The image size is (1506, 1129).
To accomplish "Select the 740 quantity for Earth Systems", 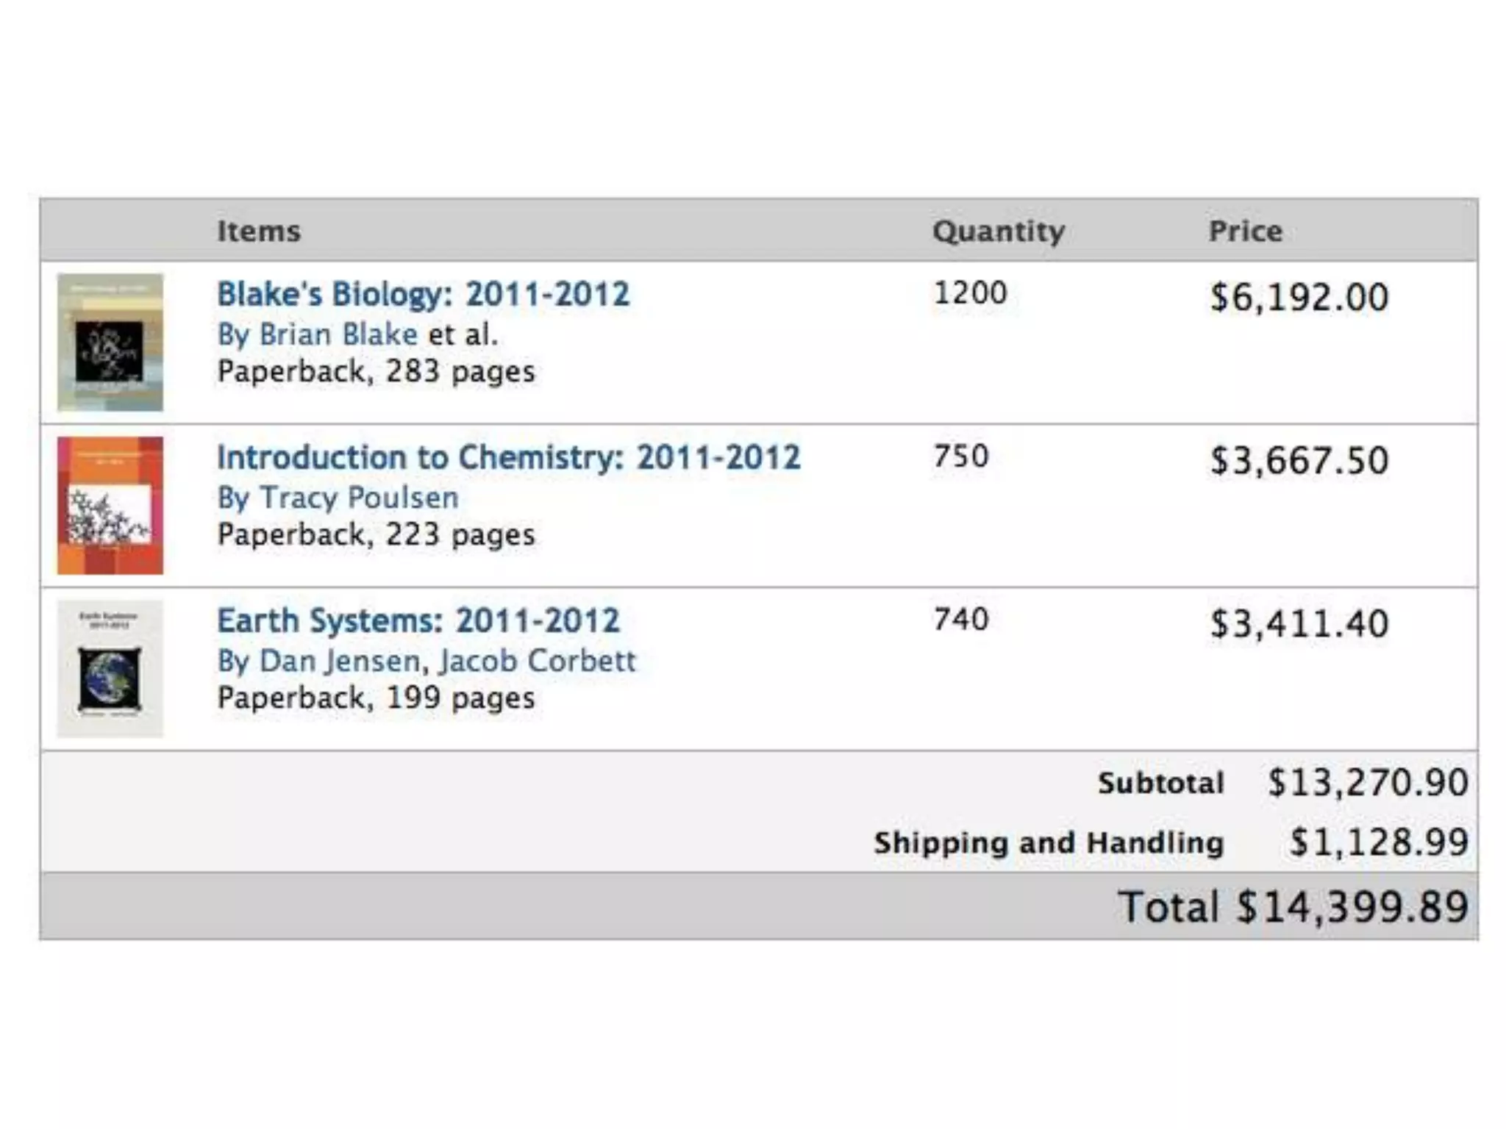I will click(961, 620).
